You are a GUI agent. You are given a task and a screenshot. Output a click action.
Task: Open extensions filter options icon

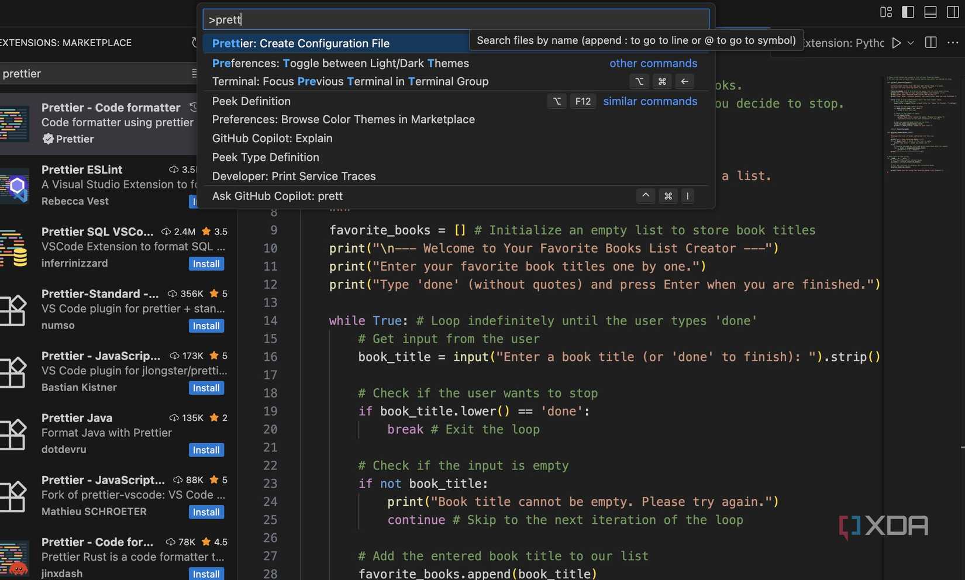(x=195, y=73)
